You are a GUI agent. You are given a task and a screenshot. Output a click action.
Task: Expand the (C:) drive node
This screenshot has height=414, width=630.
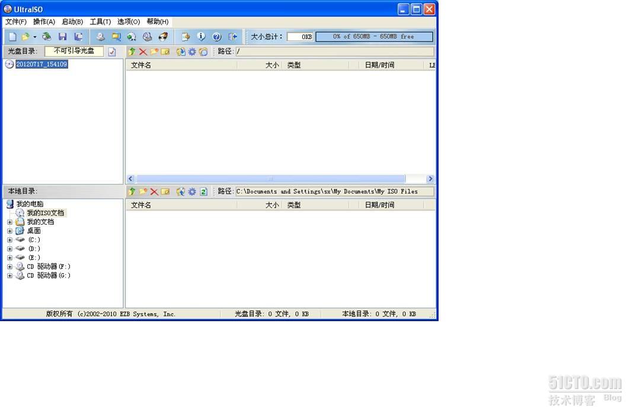click(x=9, y=240)
